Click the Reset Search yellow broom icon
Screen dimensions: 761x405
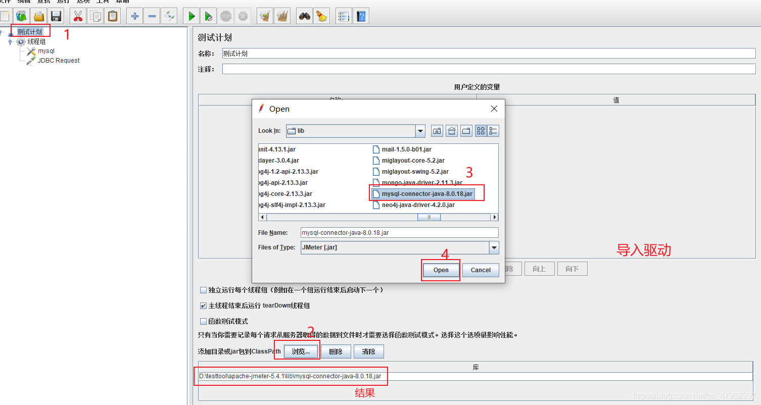point(321,16)
